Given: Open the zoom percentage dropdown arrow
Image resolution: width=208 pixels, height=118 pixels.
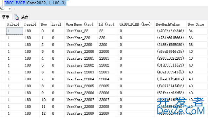Looking at the screenshot, I should 9,9.
